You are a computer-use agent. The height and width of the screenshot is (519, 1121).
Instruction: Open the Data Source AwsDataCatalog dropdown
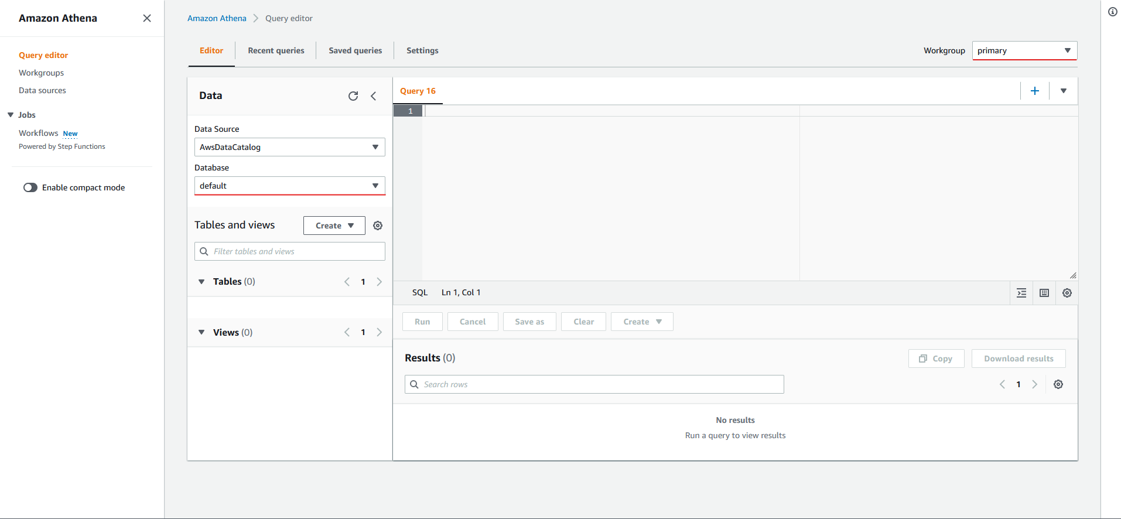coord(289,147)
